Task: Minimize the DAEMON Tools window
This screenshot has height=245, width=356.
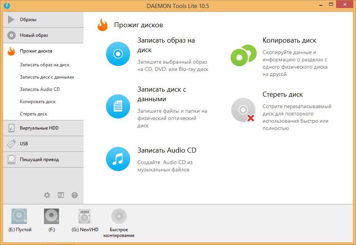Action: coord(321,5)
